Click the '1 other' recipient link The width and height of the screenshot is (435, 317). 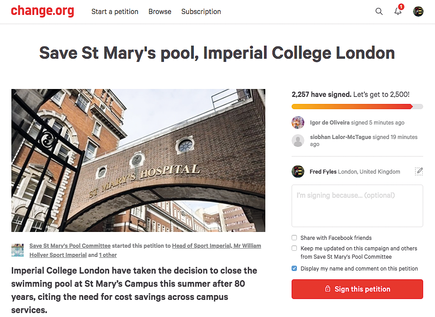(108, 255)
